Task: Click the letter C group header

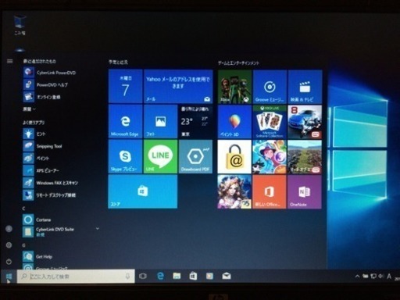Action: [23, 209]
